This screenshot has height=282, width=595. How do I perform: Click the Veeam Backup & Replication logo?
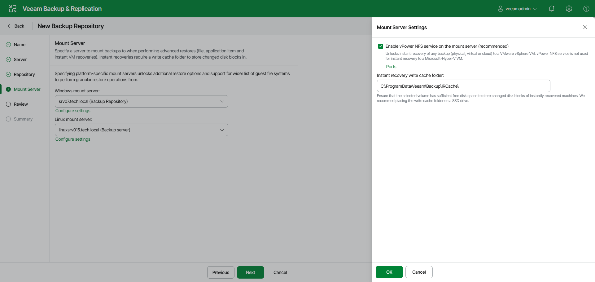point(62,8)
